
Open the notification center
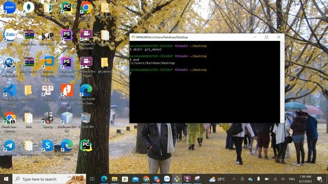[x=320, y=179]
